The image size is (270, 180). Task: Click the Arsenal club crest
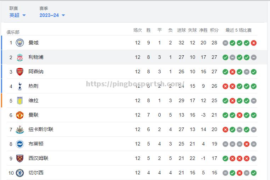[x=20, y=72]
